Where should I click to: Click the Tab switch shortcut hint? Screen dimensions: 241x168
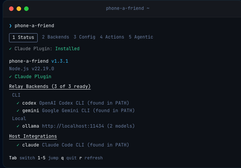(22, 158)
